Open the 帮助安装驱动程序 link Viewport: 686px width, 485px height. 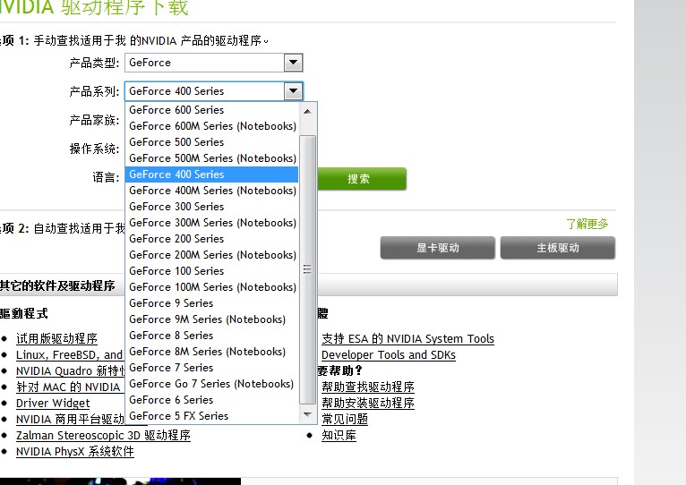click(368, 404)
